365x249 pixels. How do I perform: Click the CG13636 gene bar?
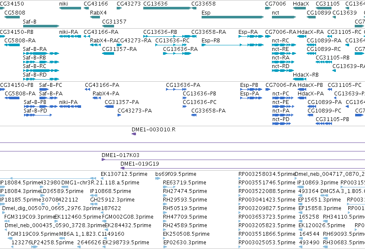tap(167, 8)
